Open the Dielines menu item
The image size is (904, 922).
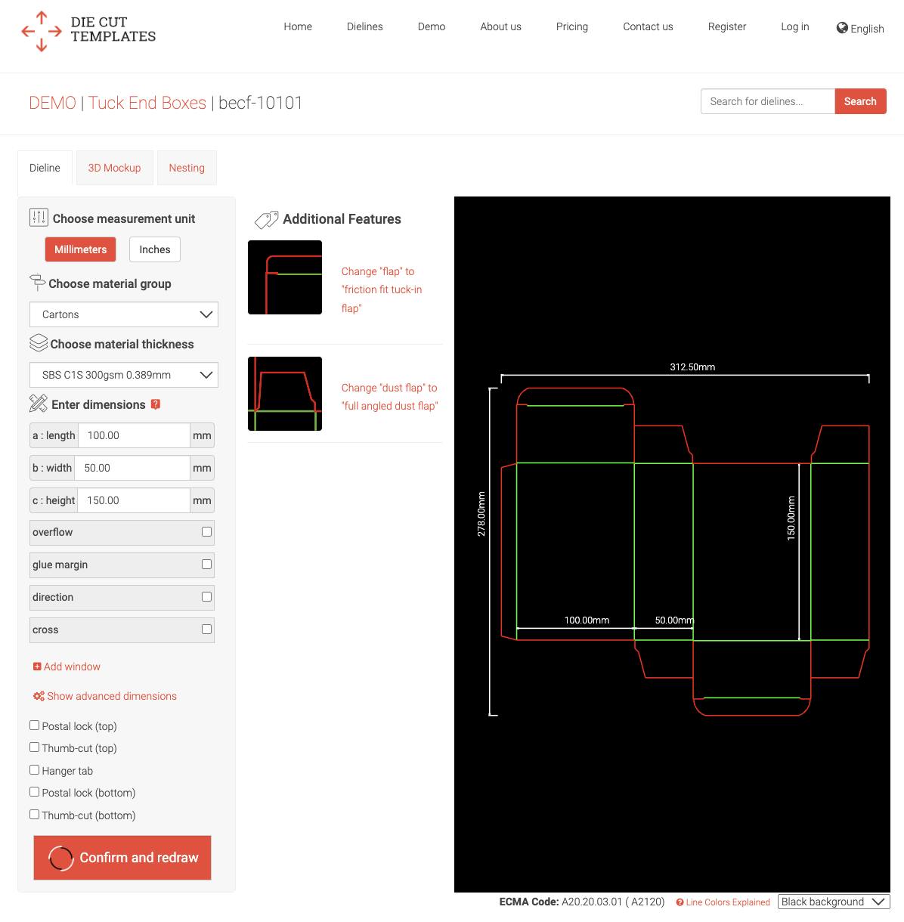click(x=365, y=26)
